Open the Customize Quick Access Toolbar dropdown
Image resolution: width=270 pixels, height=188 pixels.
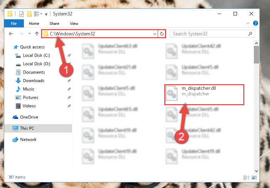46,14
